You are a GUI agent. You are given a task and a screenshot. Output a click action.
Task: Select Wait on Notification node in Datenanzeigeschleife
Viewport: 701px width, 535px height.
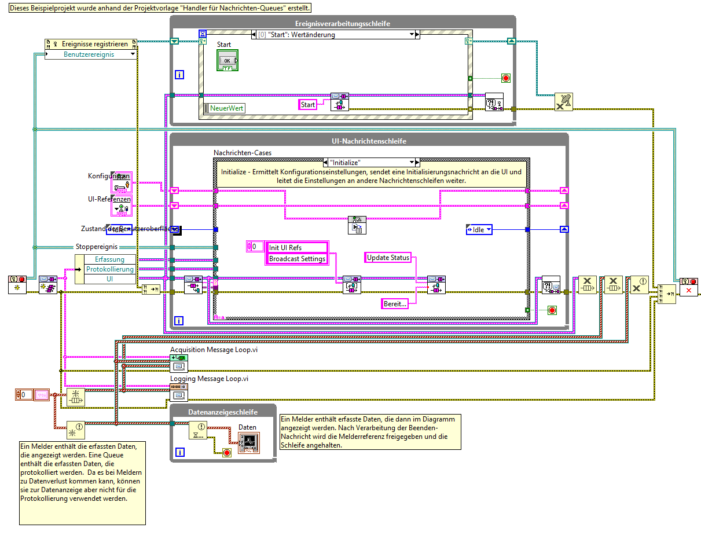[x=199, y=430]
